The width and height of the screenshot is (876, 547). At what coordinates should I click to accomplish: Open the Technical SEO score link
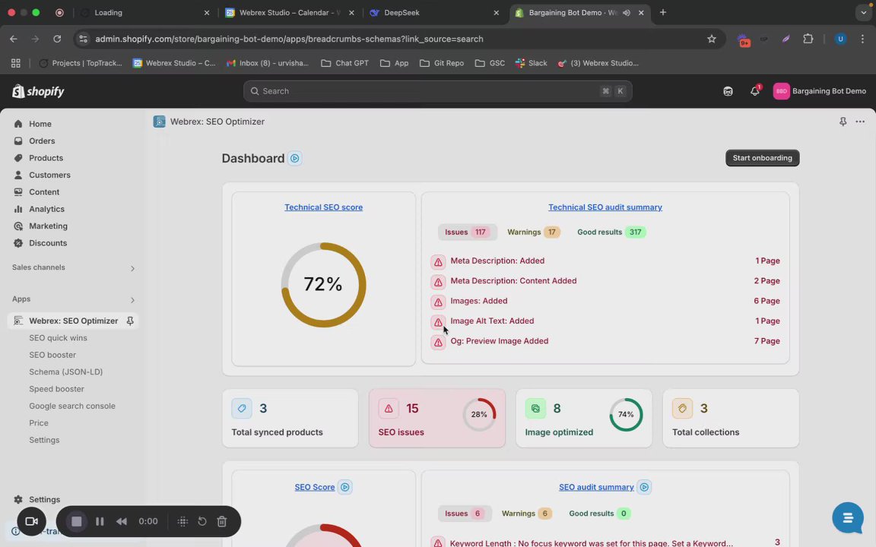click(x=323, y=207)
